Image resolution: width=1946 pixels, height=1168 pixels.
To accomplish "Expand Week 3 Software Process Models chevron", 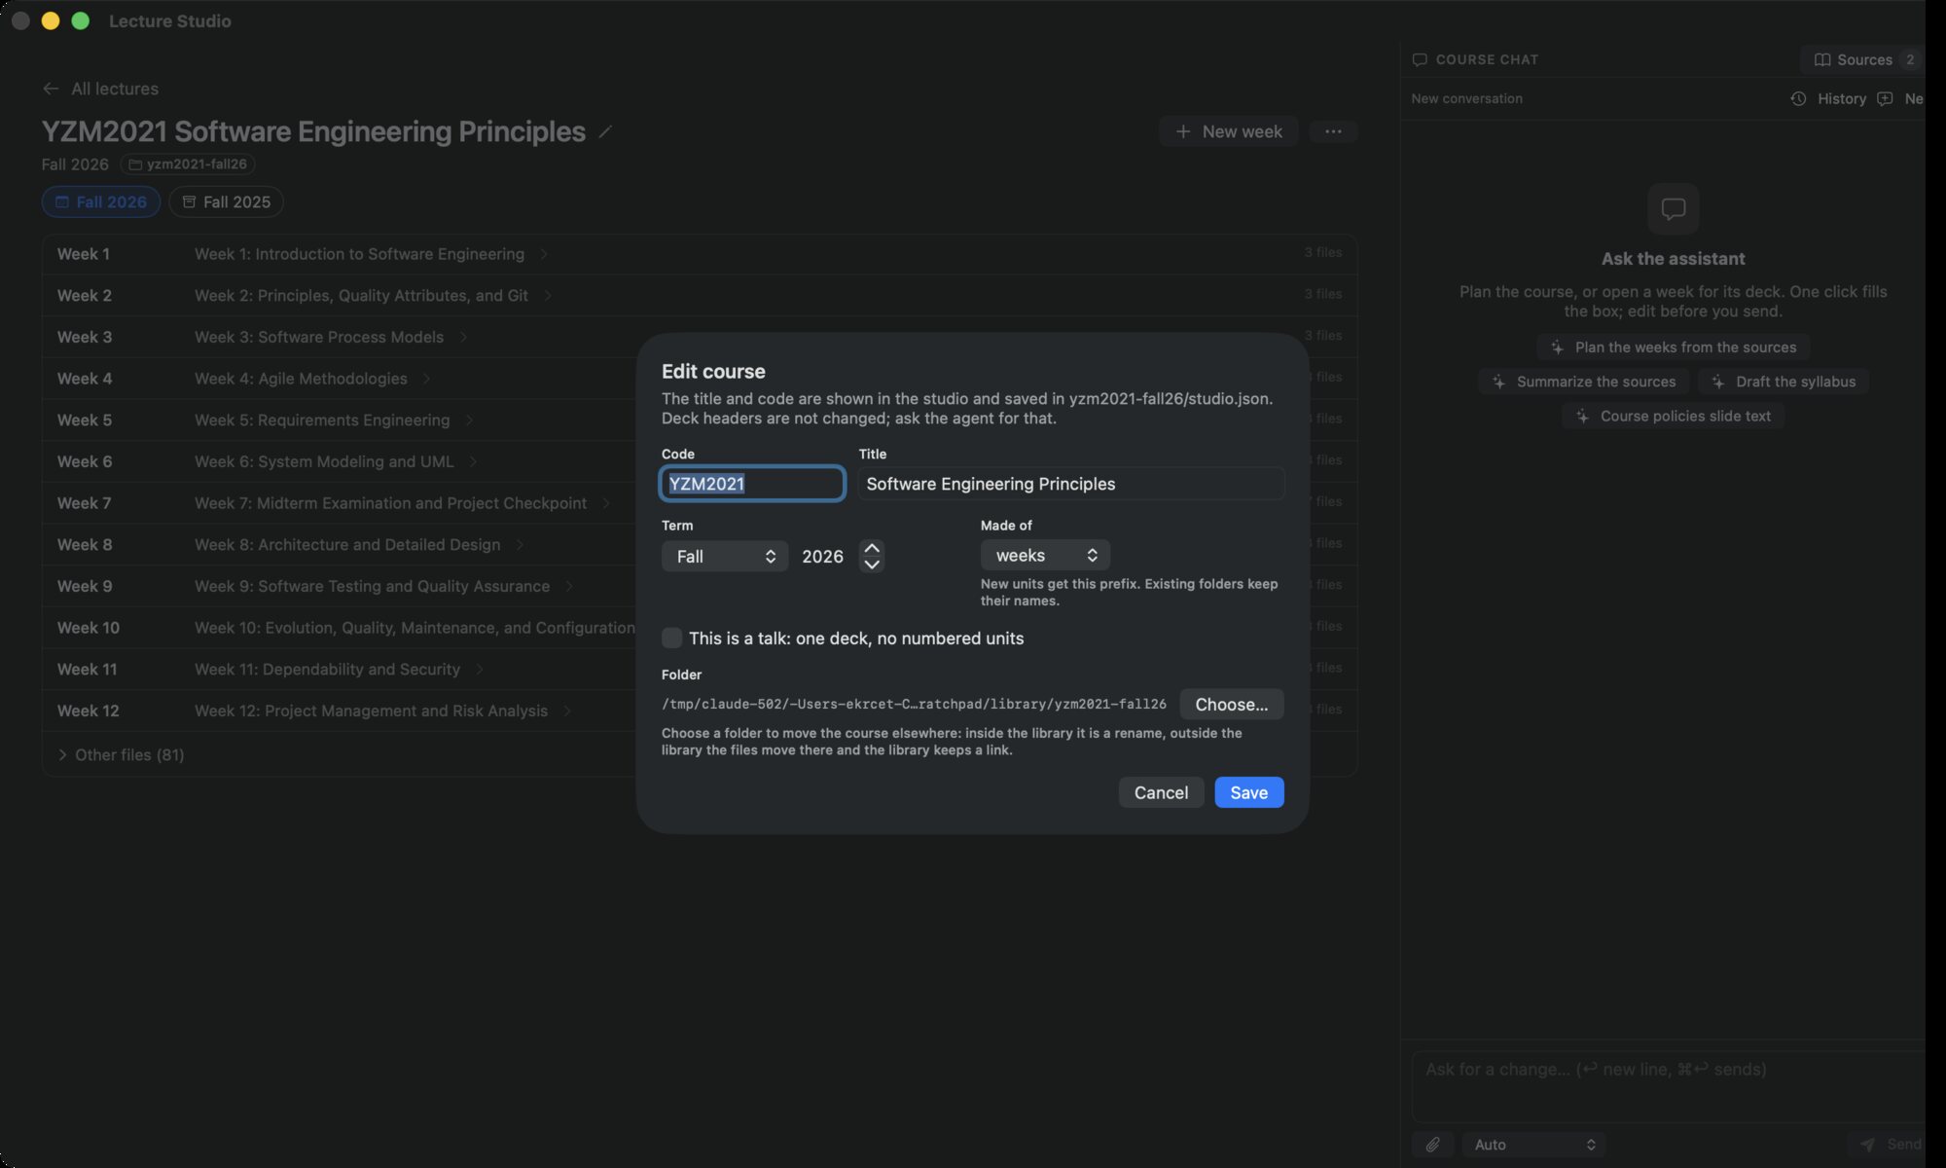I will pos(463,337).
